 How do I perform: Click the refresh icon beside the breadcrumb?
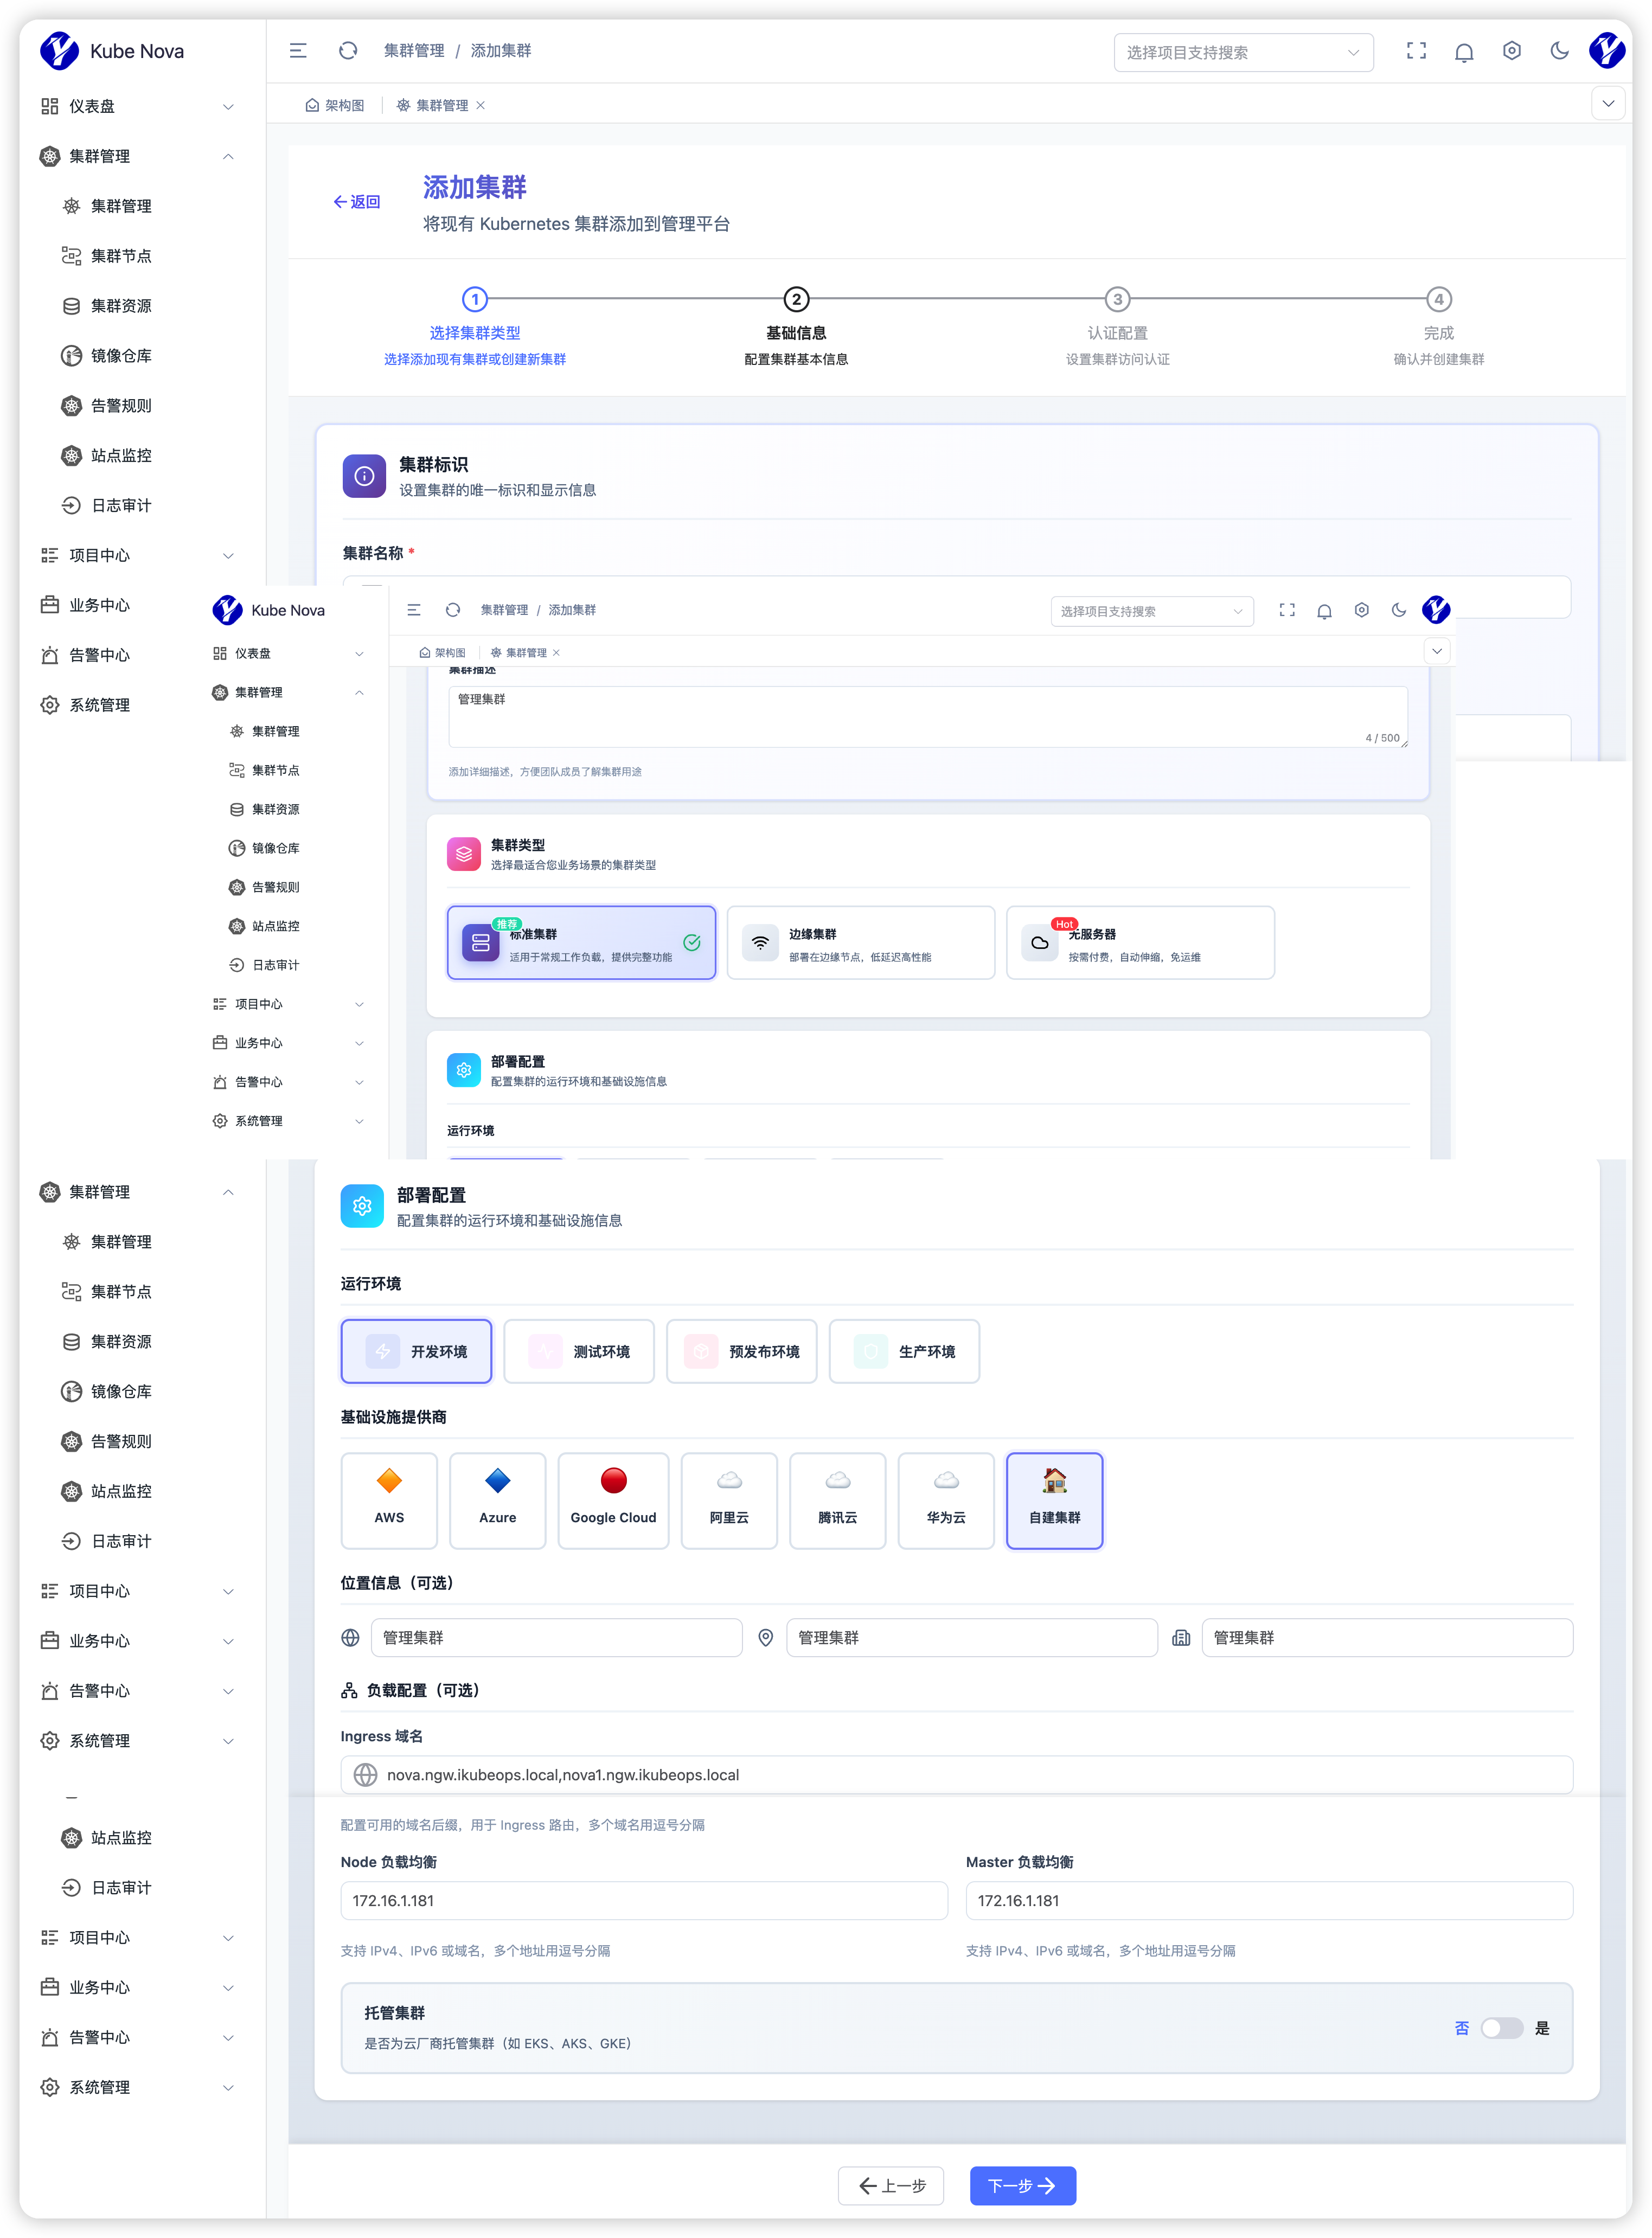coord(348,51)
